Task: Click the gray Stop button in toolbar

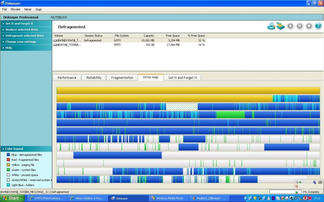Action: tap(309, 26)
